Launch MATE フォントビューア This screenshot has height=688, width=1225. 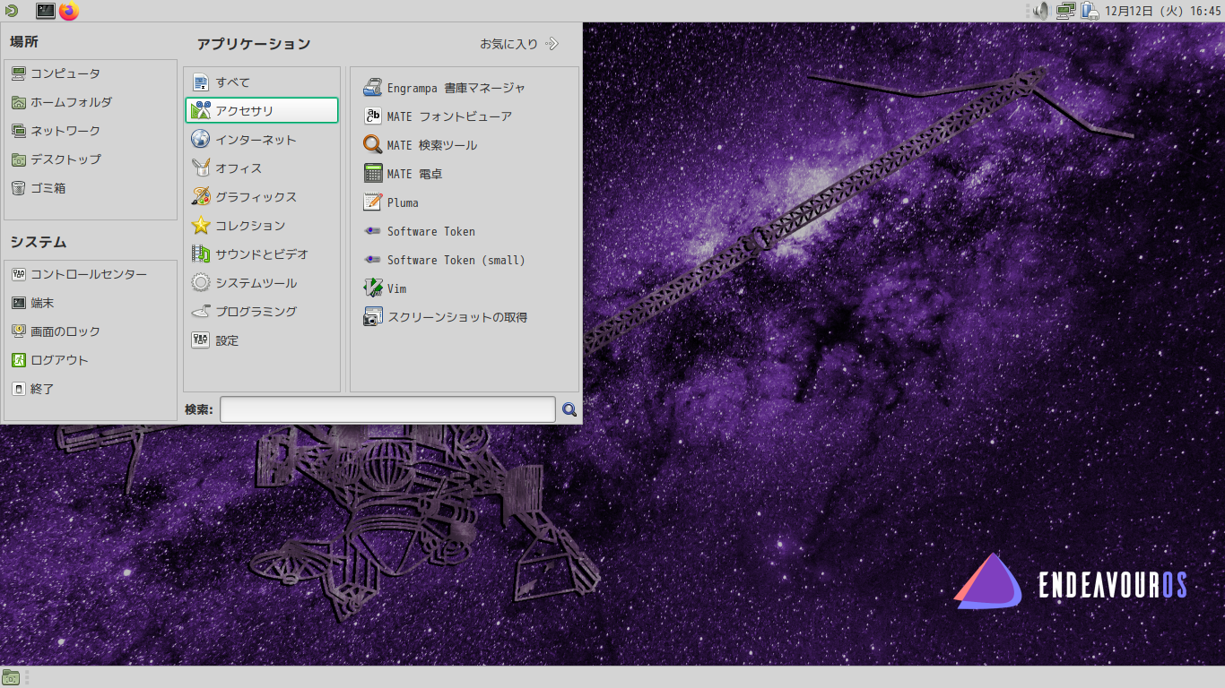(464, 116)
